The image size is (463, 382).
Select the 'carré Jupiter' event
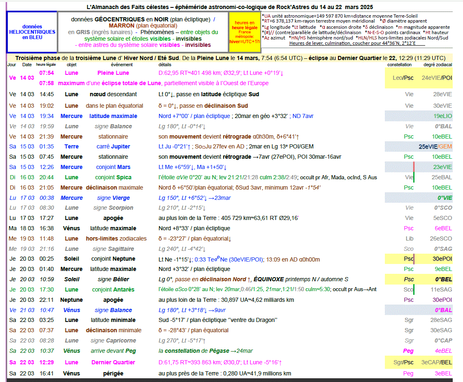point(113,147)
